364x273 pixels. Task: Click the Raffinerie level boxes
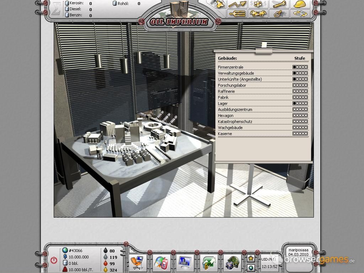point(300,91)
